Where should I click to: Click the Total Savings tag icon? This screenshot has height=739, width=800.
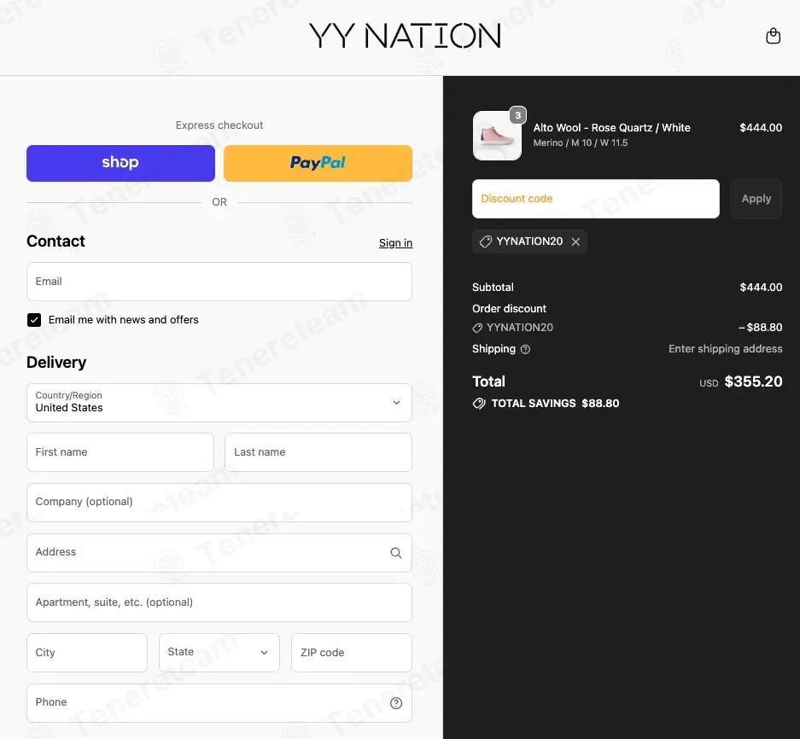479,404
